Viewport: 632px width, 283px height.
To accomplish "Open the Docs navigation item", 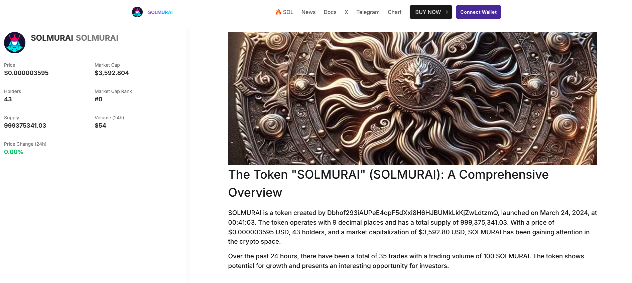I will [x=330, y=12].
